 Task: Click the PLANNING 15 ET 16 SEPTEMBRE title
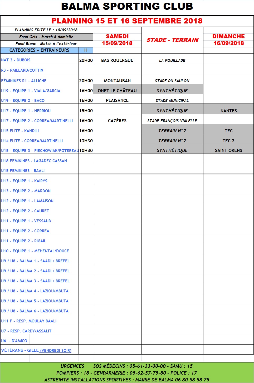tap(127, 21)
